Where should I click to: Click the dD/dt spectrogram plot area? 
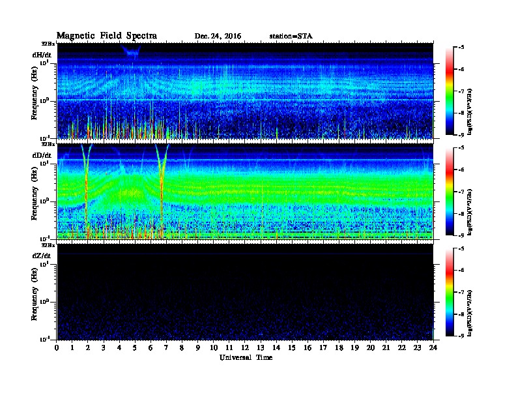pyautogui.click(x=245, y=192)
